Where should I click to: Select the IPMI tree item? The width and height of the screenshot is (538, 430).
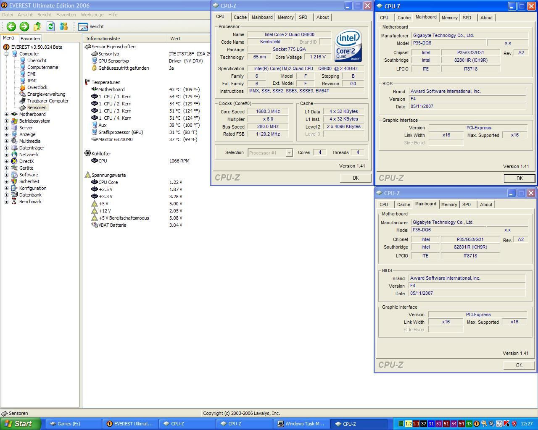32,81
